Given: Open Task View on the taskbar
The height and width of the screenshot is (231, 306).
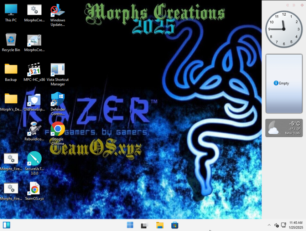Looking at the screenshot, I should click(x=145, y=225).
